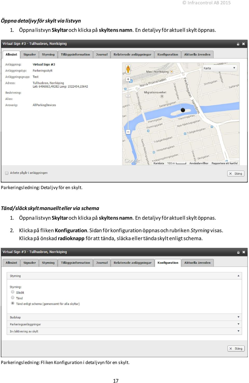The image size is (249, 383).
Task: Select the Tänd radio button
Action: tap(13, 298)
